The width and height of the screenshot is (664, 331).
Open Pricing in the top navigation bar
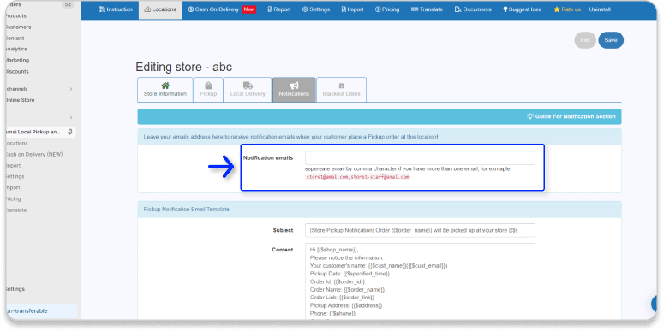tap(387, 9)
